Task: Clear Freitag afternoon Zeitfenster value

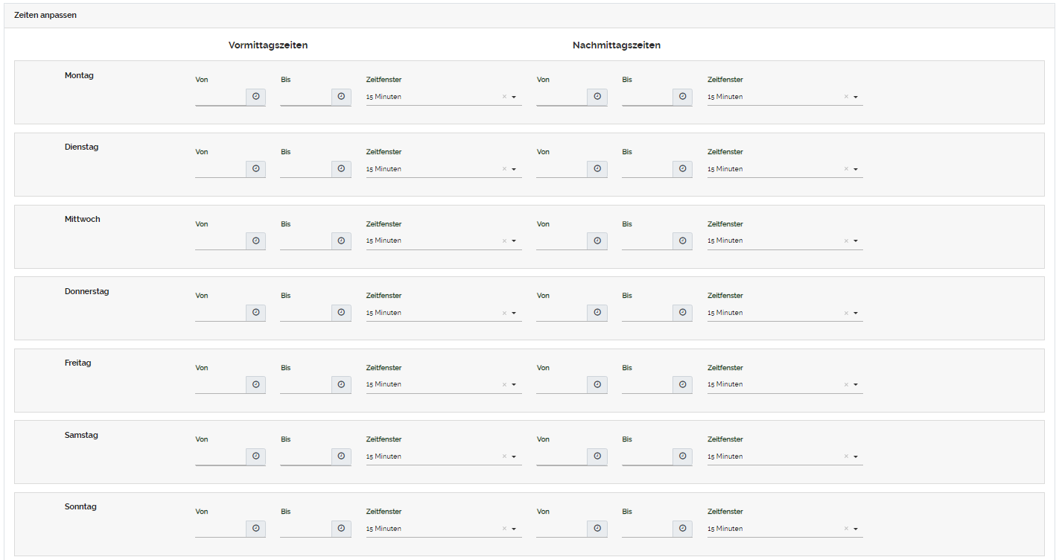Action: pyautogui.click(x=846, y=384)
